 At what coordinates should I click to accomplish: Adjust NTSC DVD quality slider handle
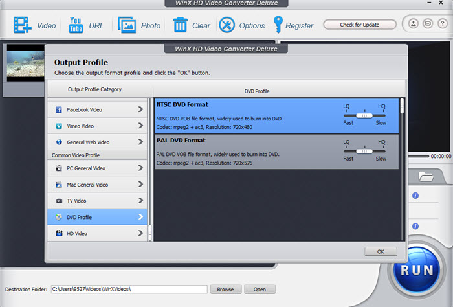(364, 115)
